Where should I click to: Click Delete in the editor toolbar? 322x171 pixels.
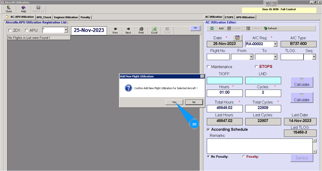tap(253, 28)
